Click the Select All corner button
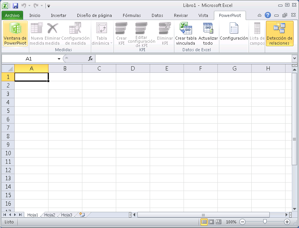The image size is (299, 228). tap(8, 68)
